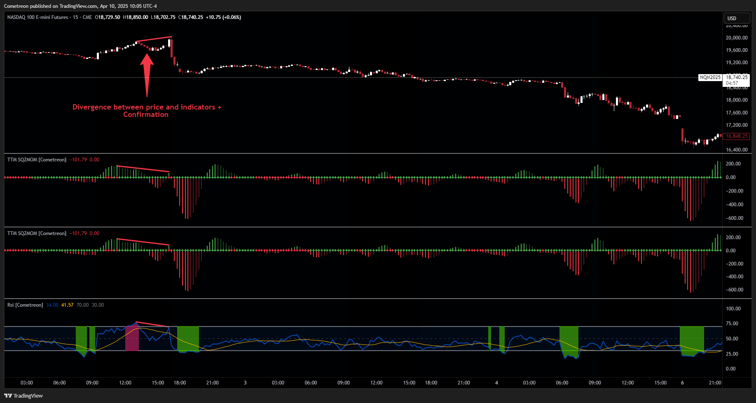Select the Divergence between price and indicators annotation
The image size is (756, 403).
pyautogui.click(x=147, y=111)
